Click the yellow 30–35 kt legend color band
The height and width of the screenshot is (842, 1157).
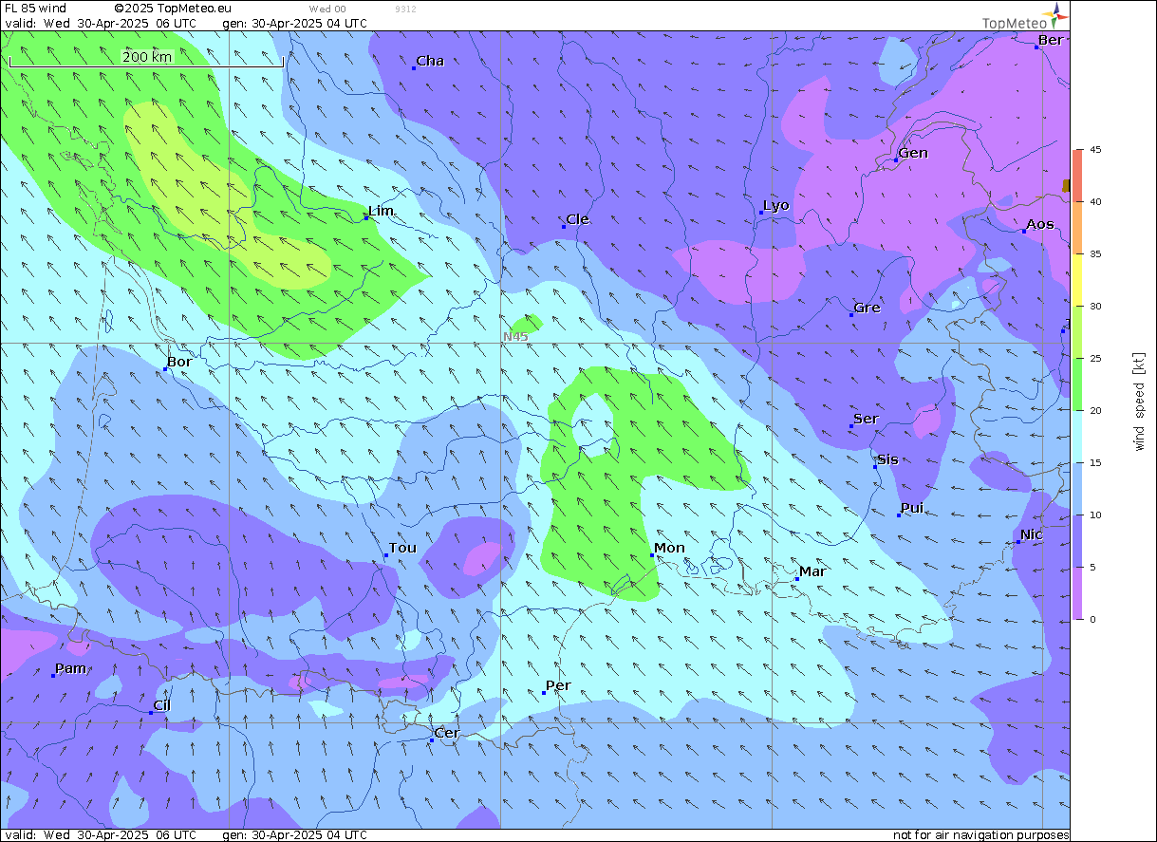point(1078,280)
